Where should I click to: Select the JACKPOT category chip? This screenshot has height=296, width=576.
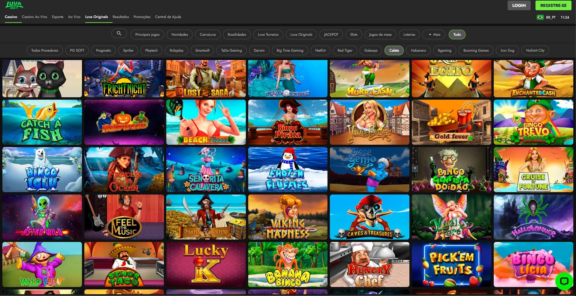click(x=331, y=35)
